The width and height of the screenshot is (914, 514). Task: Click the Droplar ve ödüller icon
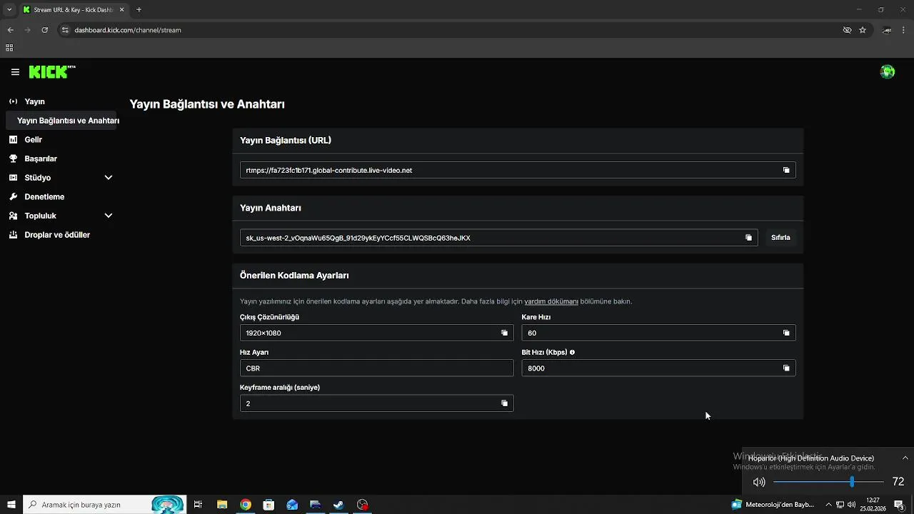(13, 235)
